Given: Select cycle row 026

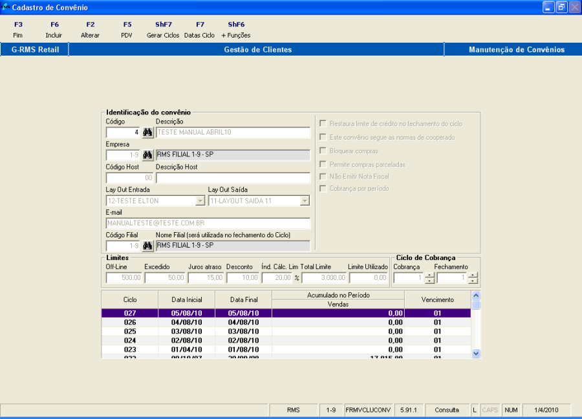Looking at the screenshot, I should [286, 322].
